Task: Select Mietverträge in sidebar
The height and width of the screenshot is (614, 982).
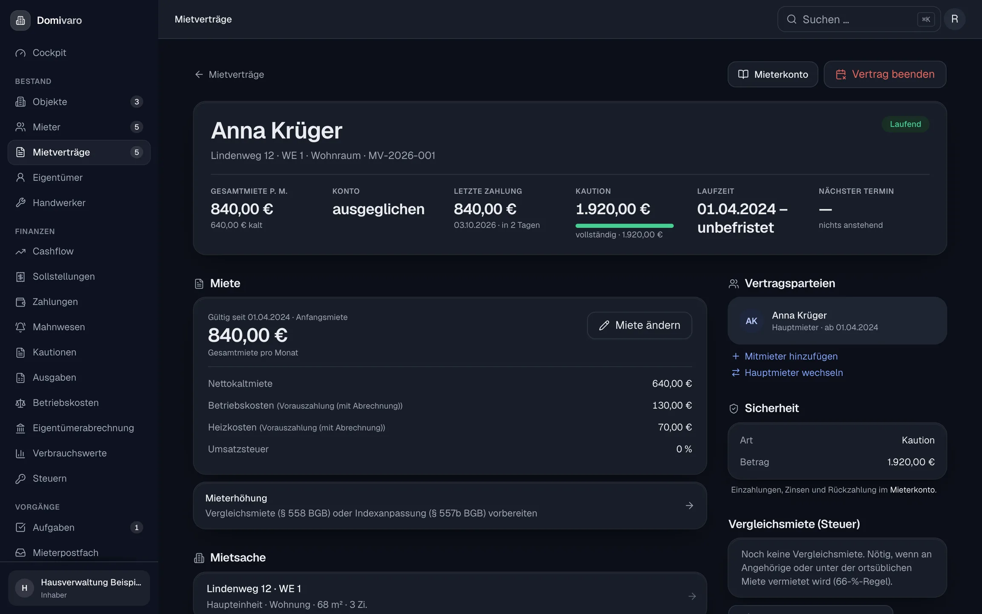Action: click(79, 152)
